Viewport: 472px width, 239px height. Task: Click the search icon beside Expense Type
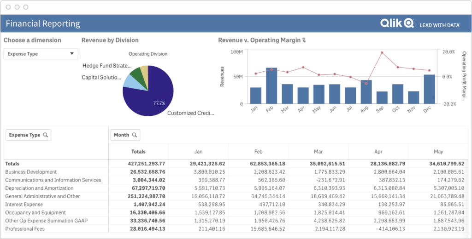45,135
